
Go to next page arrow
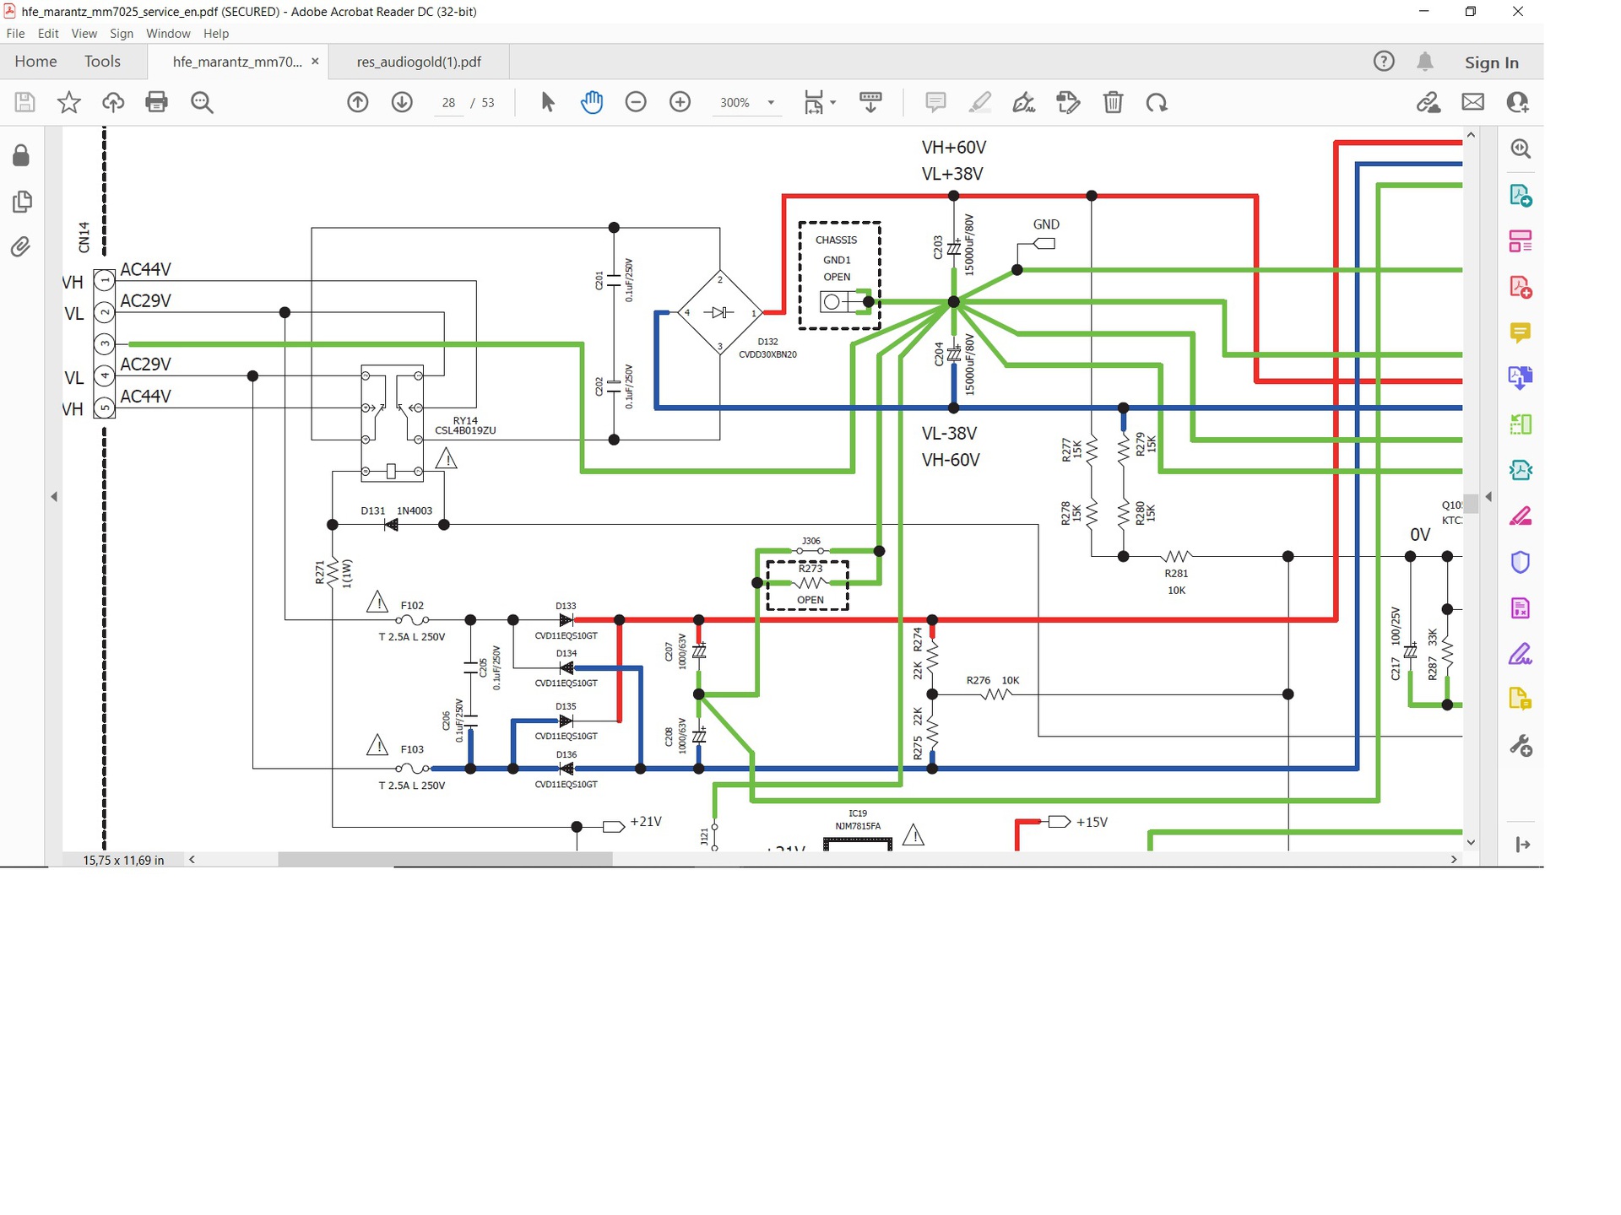(x=402, y=102)
